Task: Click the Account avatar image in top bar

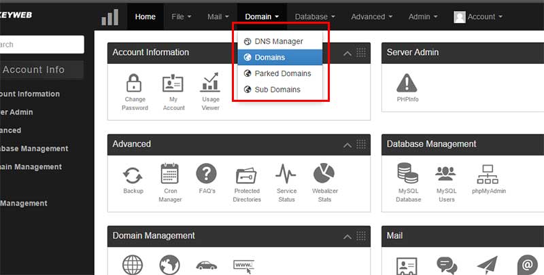Action: (460, 16)
